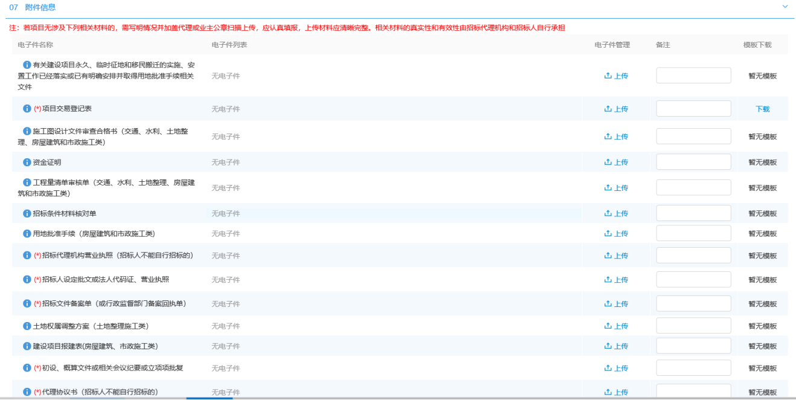The width and height of the screenshot is (796, 400).
Task: Click 备注 input for 工程量清单审核单
Action: click(x=693, y=187)
